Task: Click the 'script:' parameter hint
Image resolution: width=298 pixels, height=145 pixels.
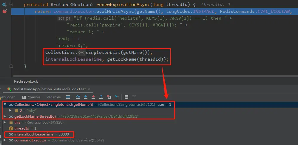Action: [x=65, y=18]
